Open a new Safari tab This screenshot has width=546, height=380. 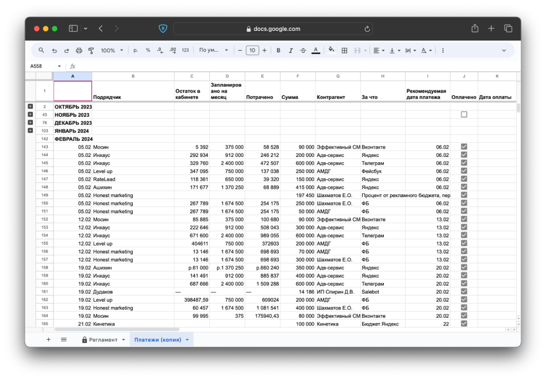click(491, 29)
